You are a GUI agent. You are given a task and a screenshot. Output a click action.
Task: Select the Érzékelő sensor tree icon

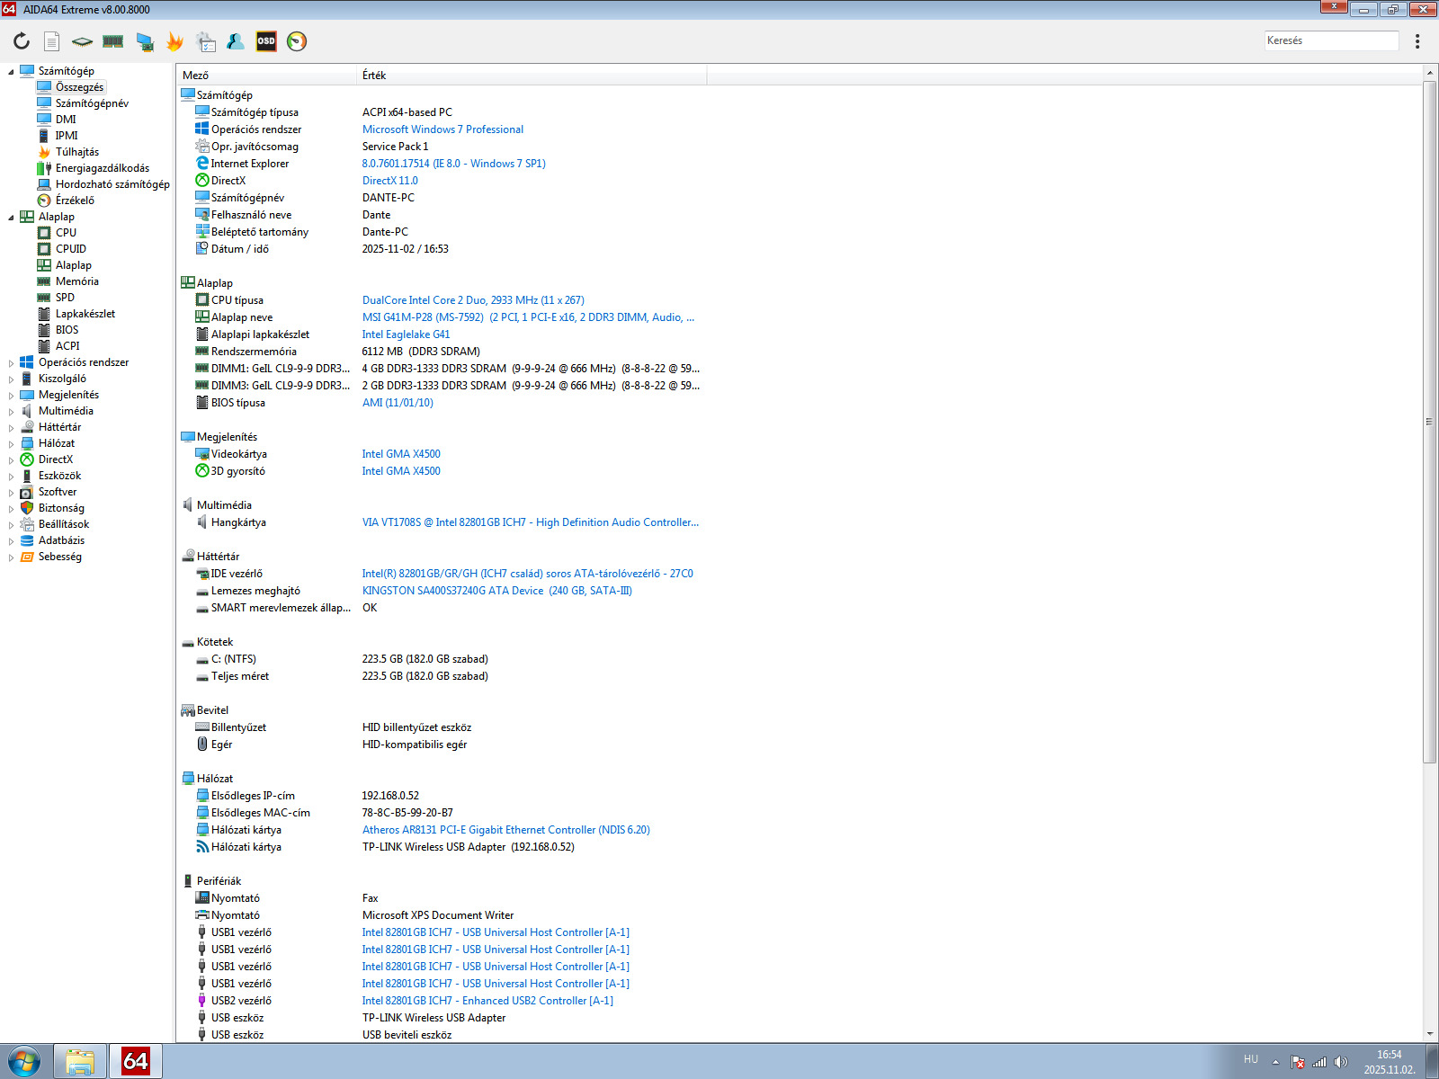tap(44, 201)
